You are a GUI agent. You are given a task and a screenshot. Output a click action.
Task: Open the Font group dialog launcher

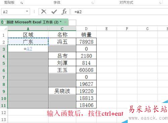[92, 3]
